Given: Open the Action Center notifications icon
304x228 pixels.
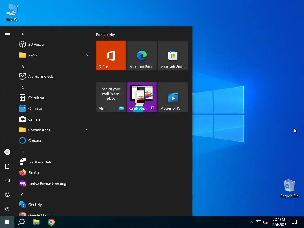Looking at the screenshot, I should point(294,222).
